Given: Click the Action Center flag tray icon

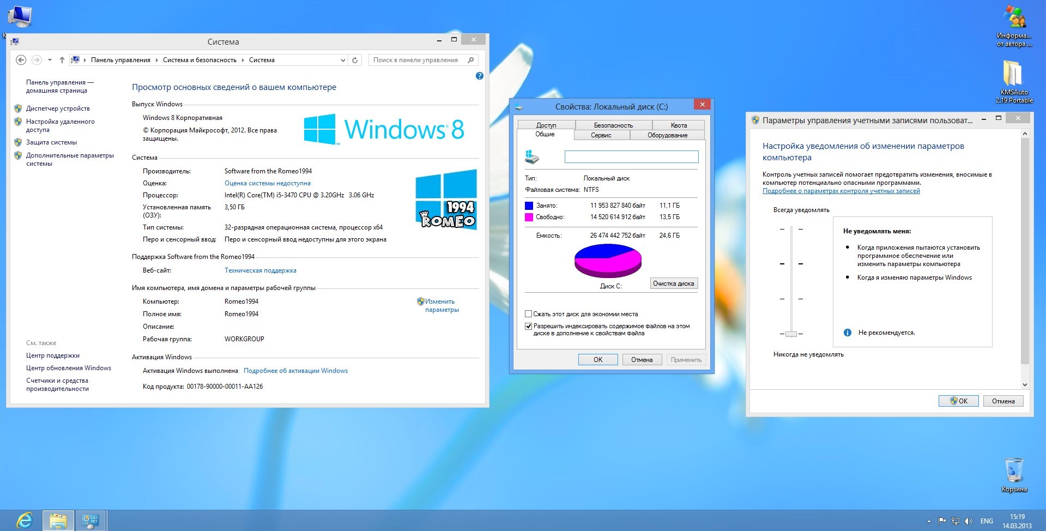Looking at the screenshot, I should [942, 521].
